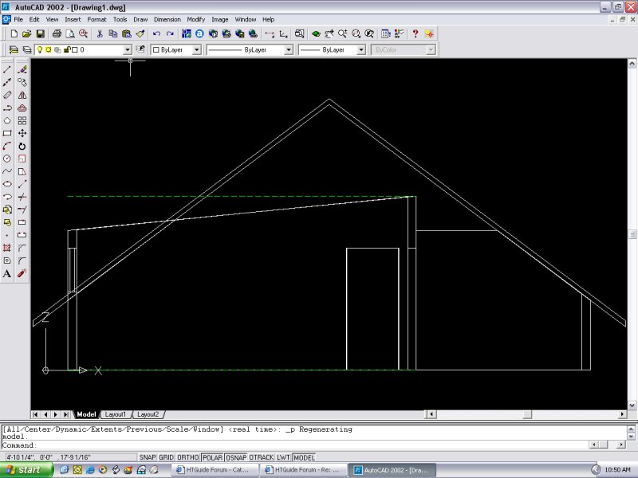
Task: Click the Windows start button
Action: (26, 470)
